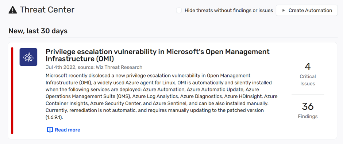Select the red critical severity bar
Image resolution: width=343 pixels, height=144 pixels.
click(x=12, y=91)
